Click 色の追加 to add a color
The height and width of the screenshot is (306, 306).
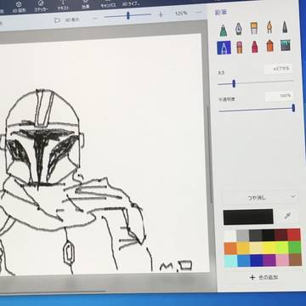(263, 277)
